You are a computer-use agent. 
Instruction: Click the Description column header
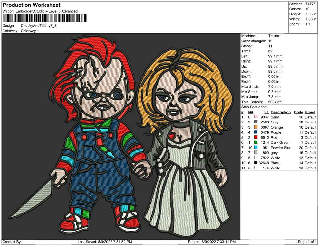click(280, 112)
